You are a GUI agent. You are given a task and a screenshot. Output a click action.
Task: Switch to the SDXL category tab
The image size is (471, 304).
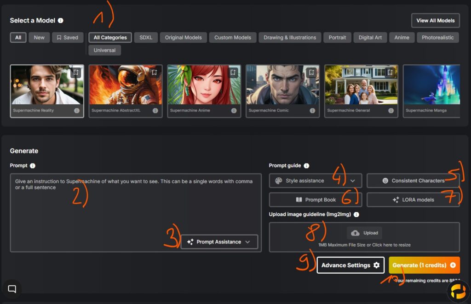pos(146,38)
